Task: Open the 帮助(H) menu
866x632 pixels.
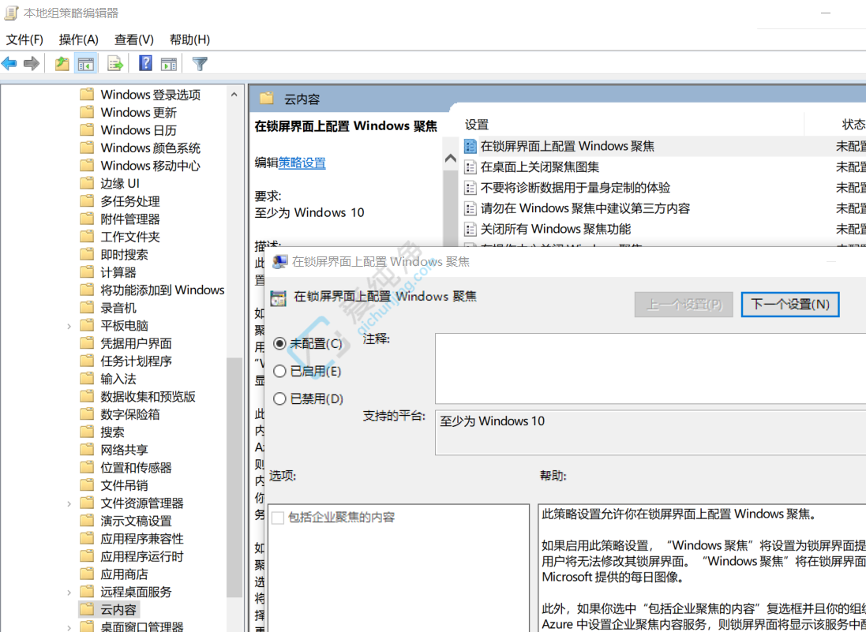Action: 189,39
